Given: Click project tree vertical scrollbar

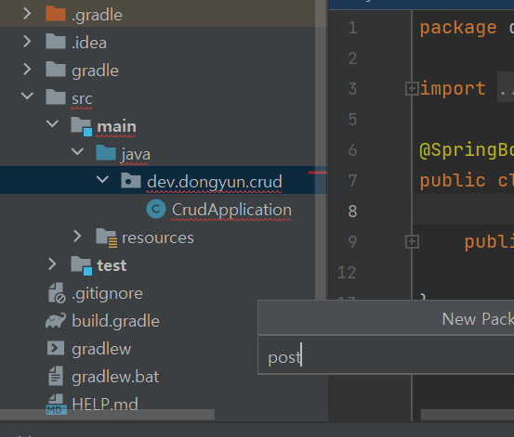Looking at the screenshot, I should tap(321, 149).
